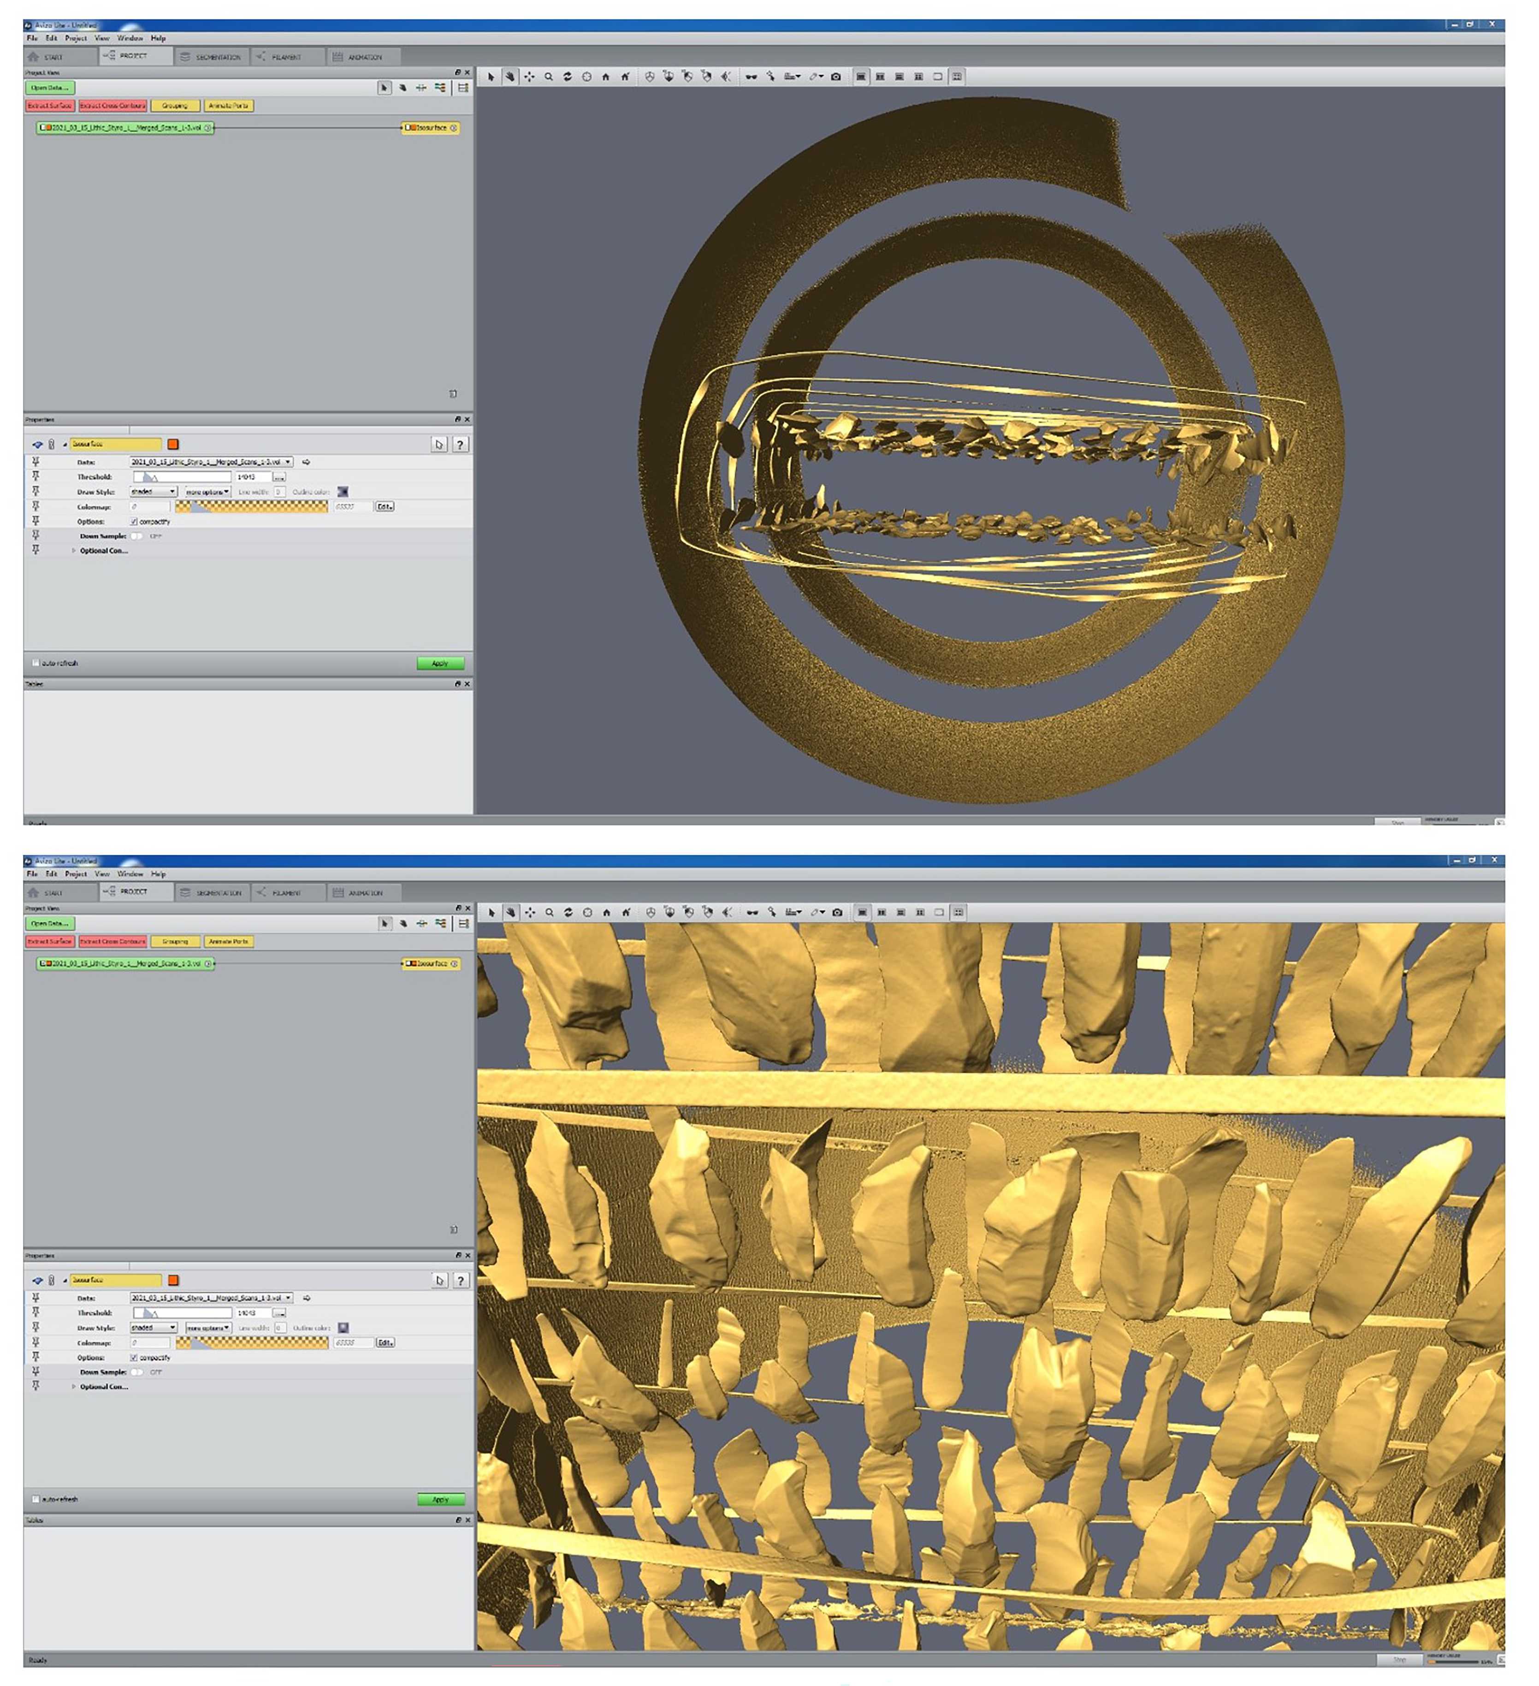Click the rotate arrows tool in upper viewer
Image resolution: width=1539 pixels, height=1686 pixels.
[x=568, y=77]
